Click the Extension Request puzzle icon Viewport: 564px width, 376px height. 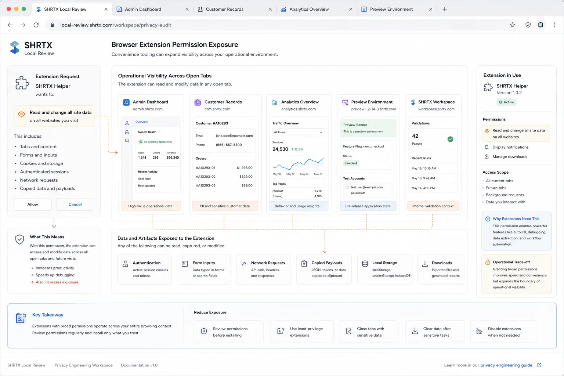coord(22,83)
